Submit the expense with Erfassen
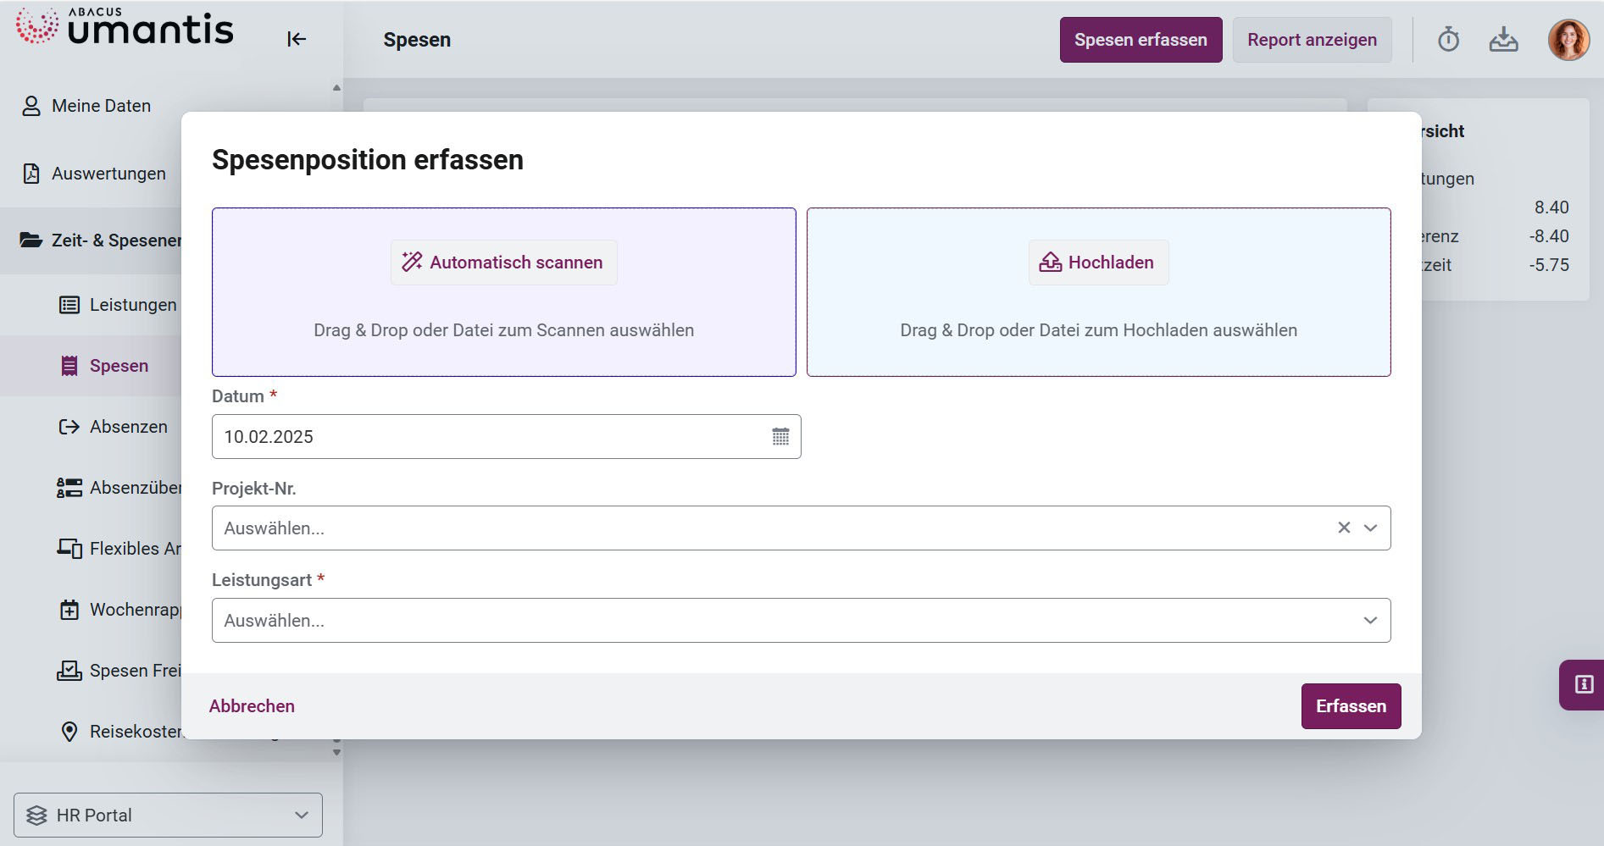 (x=1350, y=706)
